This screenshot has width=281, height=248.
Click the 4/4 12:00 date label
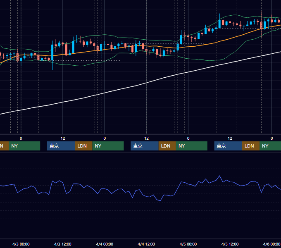click(146, 244)
